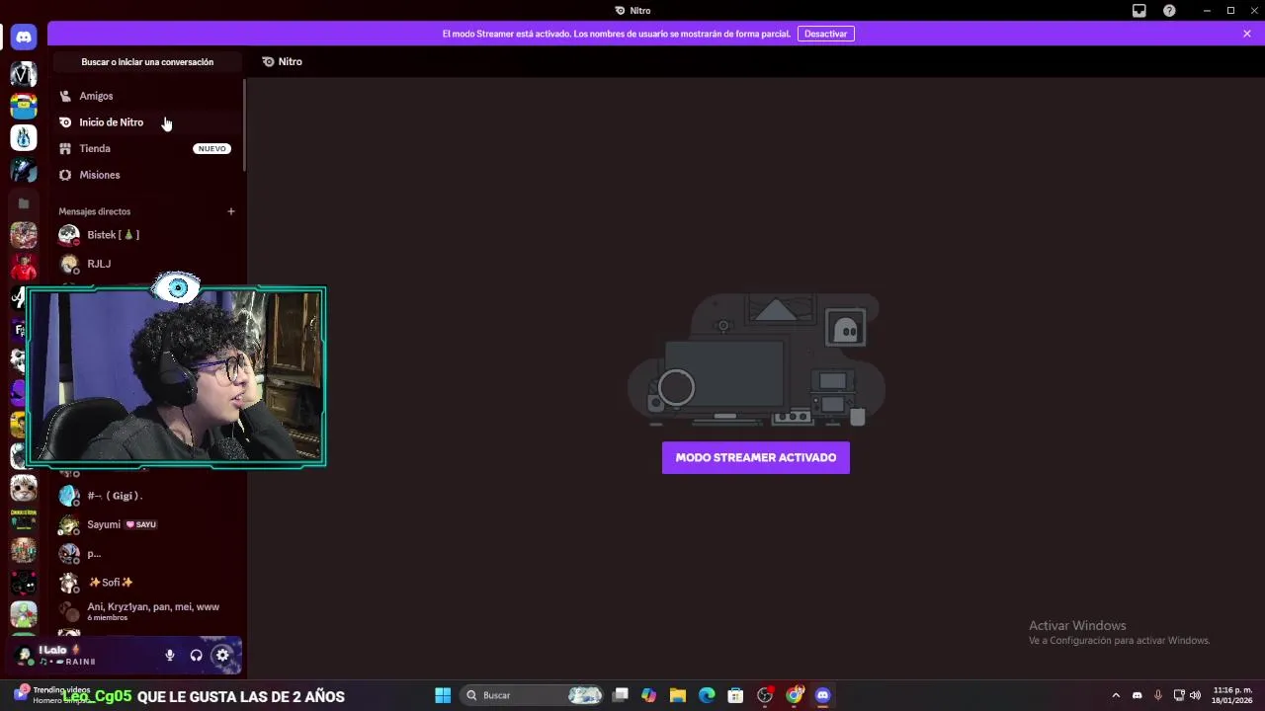Screen dimensions: 1265x711
Task: Select Discord taskbar icon
Action: (822, 695)
